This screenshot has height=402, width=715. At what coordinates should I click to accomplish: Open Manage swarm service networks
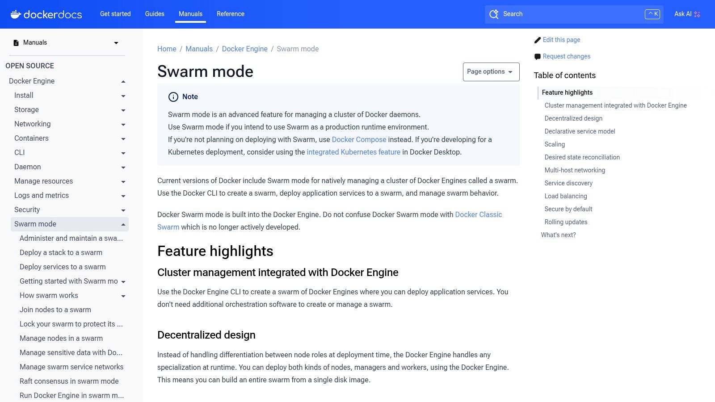[x=71, y=367]
